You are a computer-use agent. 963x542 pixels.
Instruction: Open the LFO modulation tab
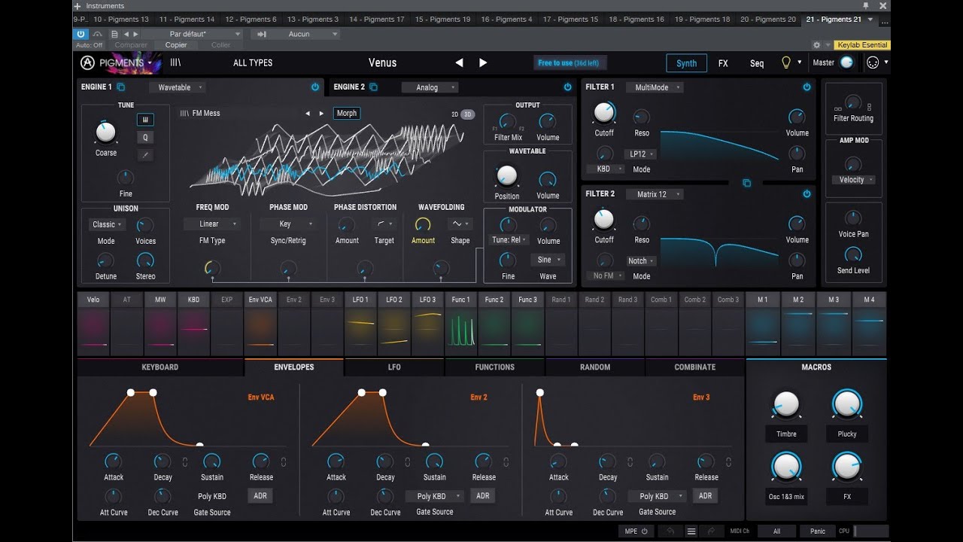(394, 367)
